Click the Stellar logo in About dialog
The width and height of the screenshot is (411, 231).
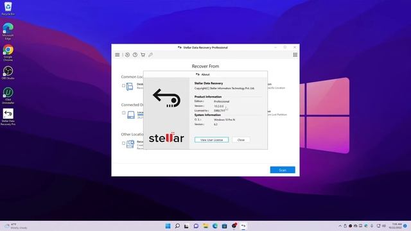click(x=166, y=138)
